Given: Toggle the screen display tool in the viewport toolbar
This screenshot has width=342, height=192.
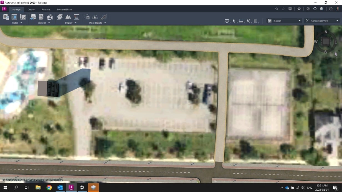Looking at the screenshot, I should [227, 21].
